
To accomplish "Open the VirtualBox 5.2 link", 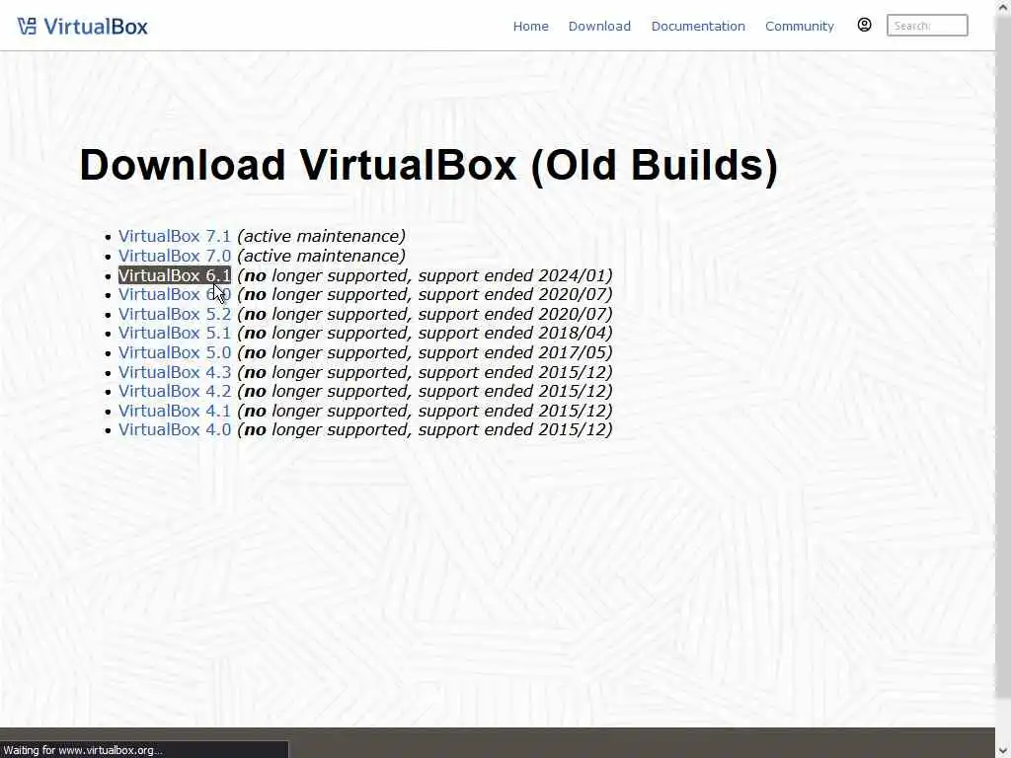I will click(175, 314).
